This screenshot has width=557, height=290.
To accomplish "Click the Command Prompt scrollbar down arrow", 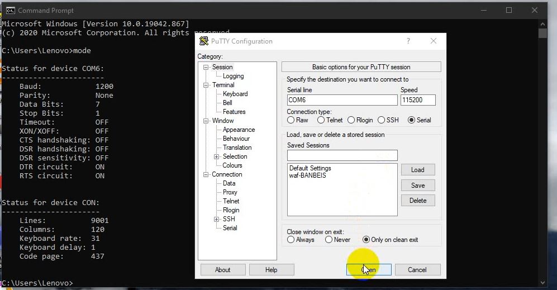I will click(542, 283).
